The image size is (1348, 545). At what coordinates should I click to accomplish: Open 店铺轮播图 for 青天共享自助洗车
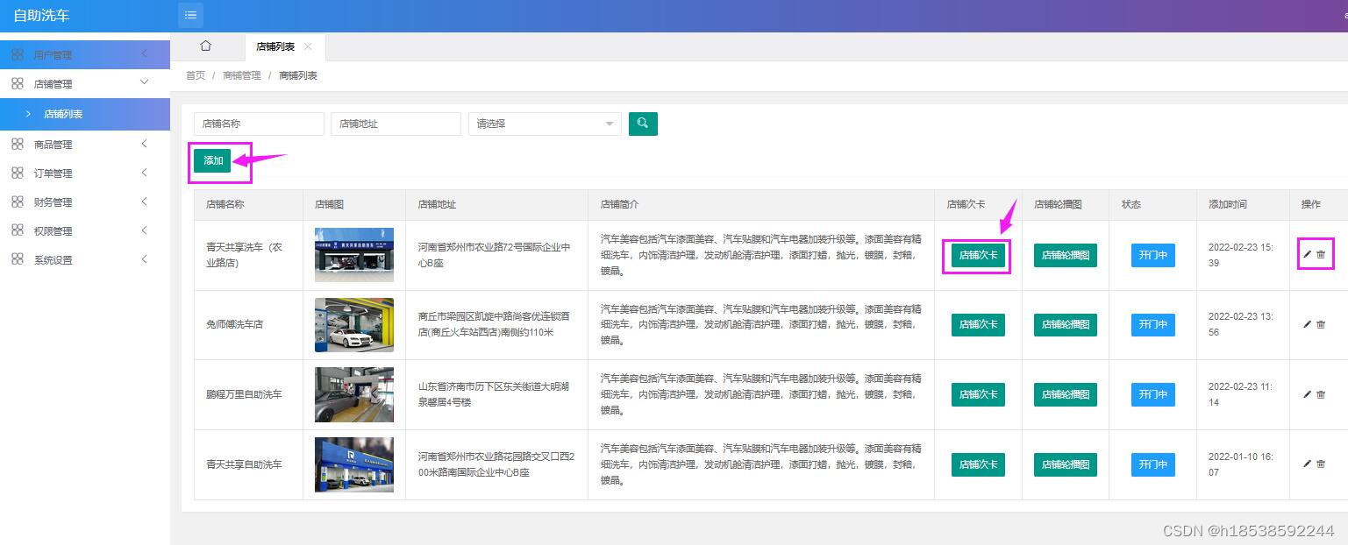coord(1066,464)
